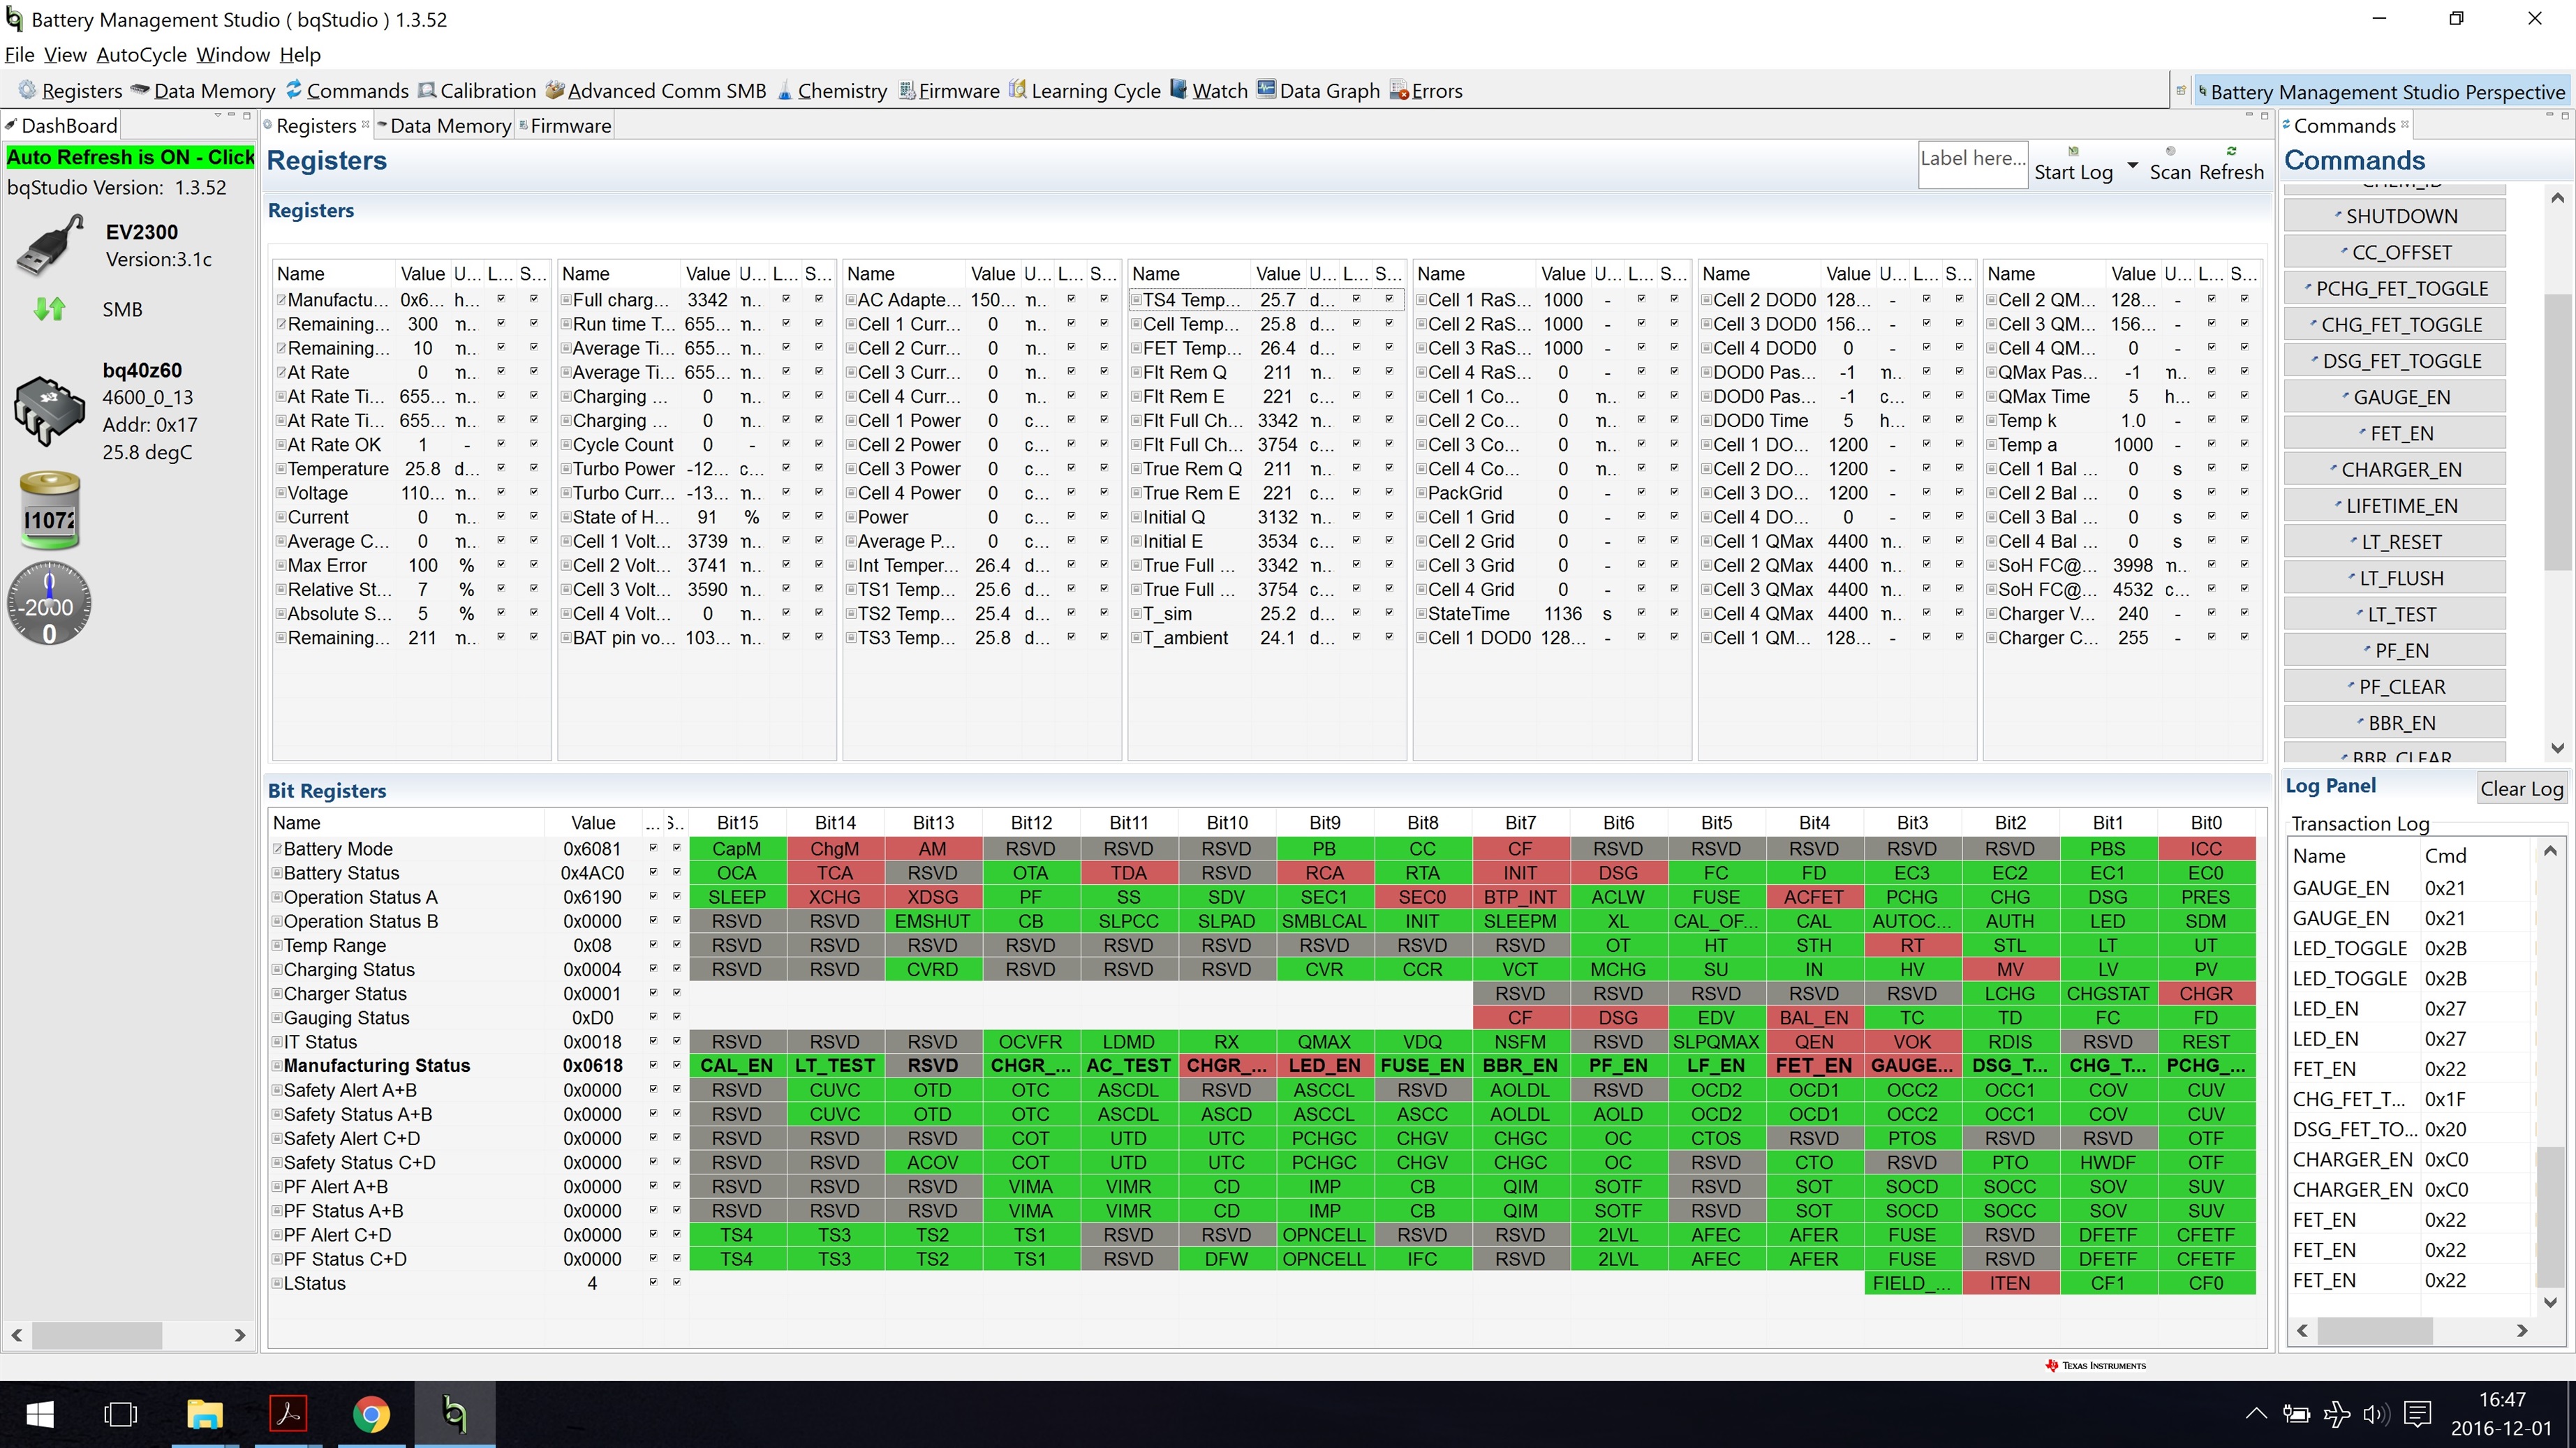The height and width of the screenshot is (1448, 2576).
Task: Open the View menu
Action: pyautogui.click(x=65, y=55)
